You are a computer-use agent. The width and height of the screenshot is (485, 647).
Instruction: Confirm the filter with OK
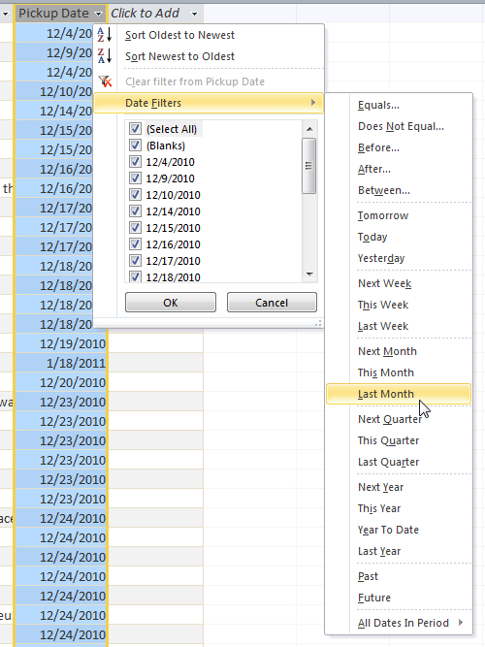(171, 303)
